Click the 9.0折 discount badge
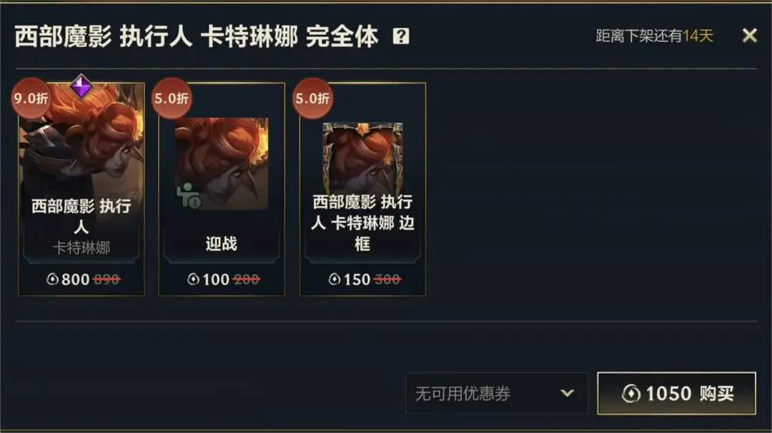The height and width of the screenshot is (433, 772). (31, 98)
